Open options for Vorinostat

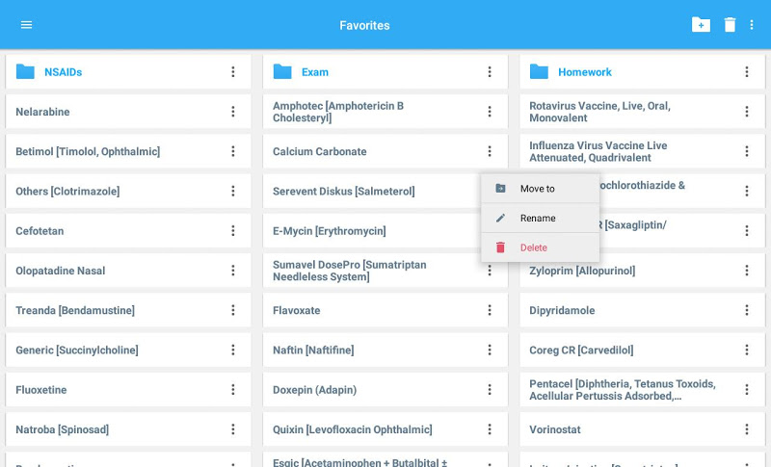pyautogui.click(x=746, y=429)
